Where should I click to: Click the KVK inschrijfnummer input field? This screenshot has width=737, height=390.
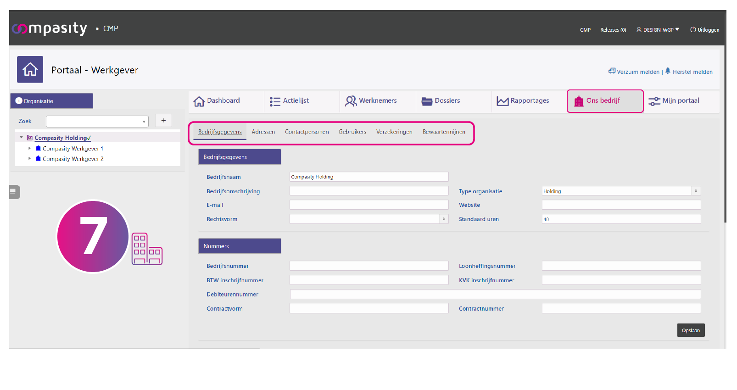621,280
